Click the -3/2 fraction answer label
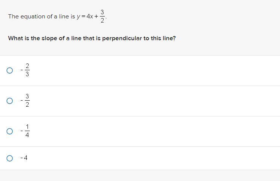Screen dimensions: 280x181 pyautogui.click(x=25, y=101)
